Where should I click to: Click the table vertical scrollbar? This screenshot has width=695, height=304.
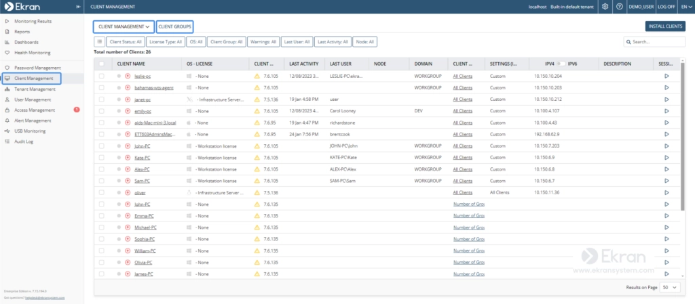(683, 136)
